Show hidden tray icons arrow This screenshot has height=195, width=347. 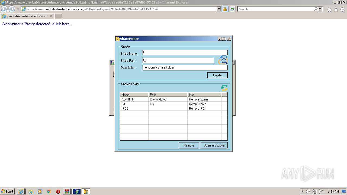(x=302, y=191)
